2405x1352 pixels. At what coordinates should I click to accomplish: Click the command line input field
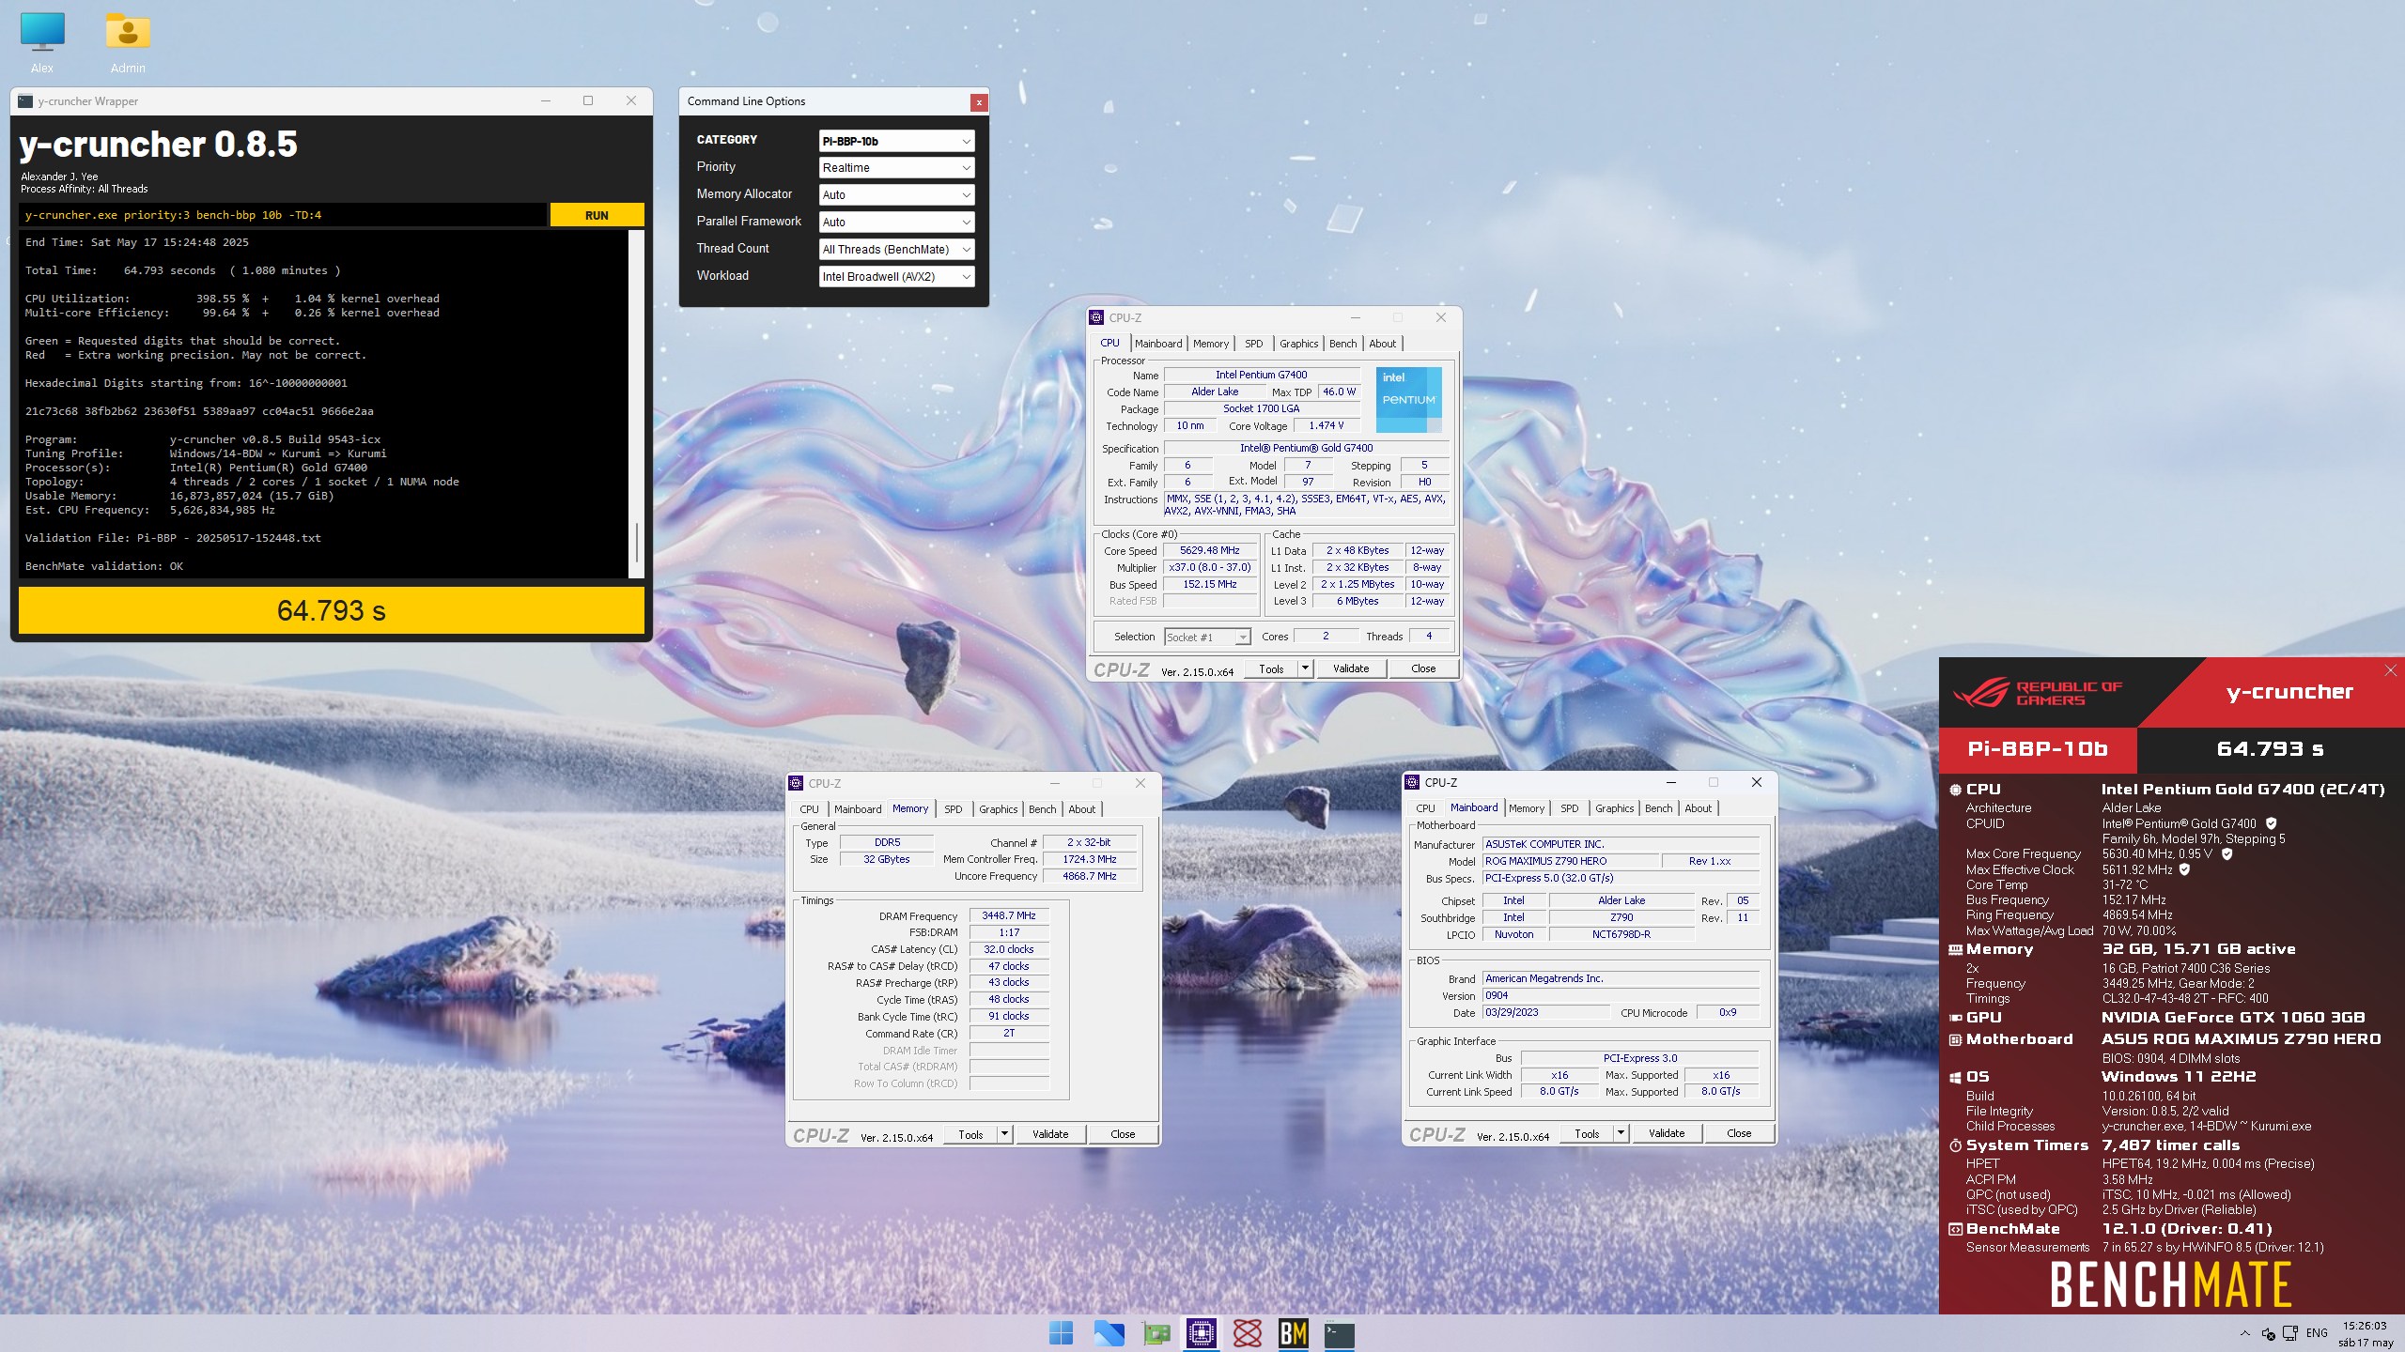click(x=283, y=215)
